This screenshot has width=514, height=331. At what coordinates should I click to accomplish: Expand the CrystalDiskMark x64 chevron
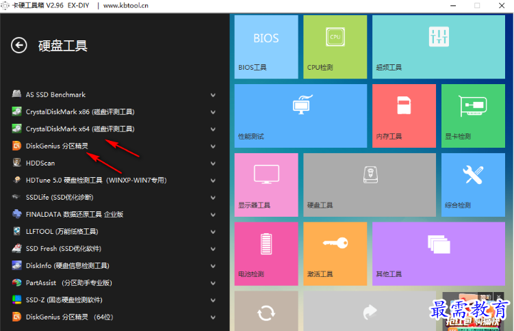(213, 129)
